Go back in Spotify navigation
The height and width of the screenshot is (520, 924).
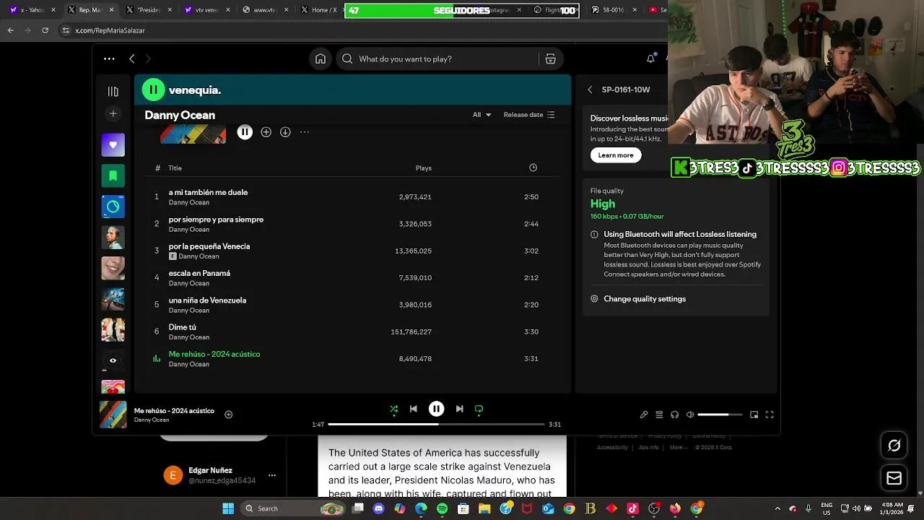click(132, 59)
